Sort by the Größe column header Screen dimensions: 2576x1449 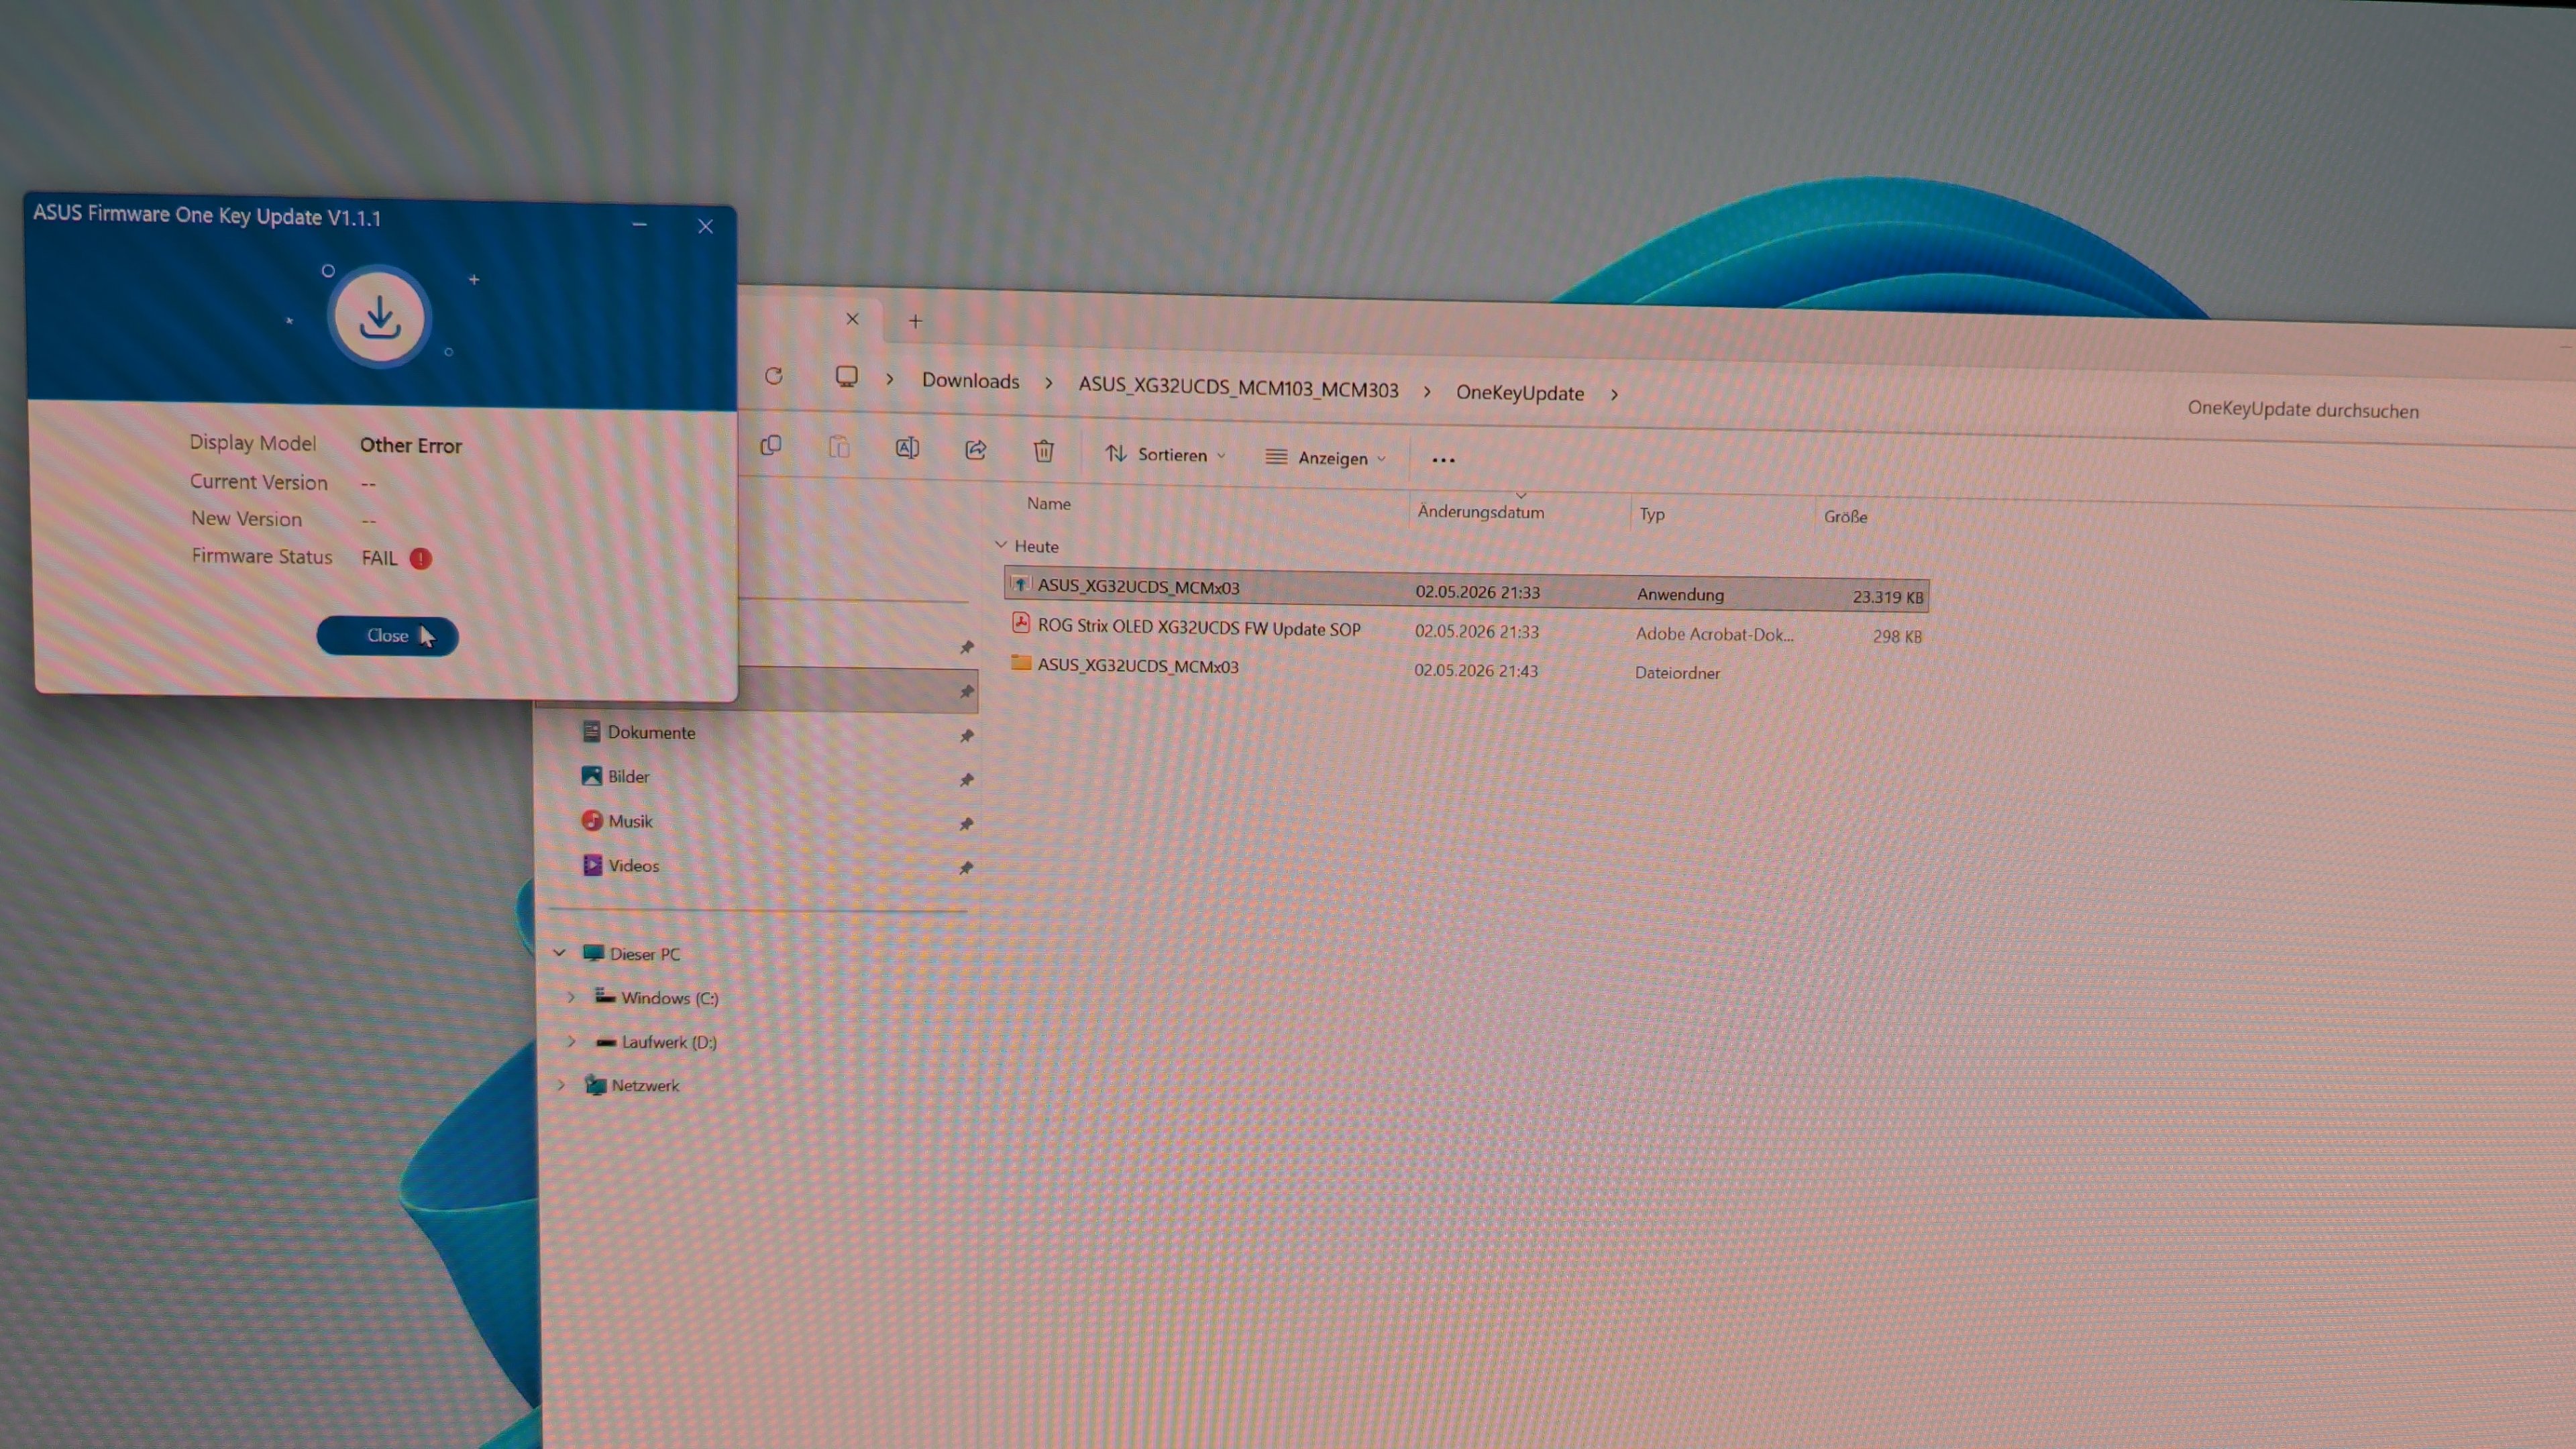pos(1845,517)
